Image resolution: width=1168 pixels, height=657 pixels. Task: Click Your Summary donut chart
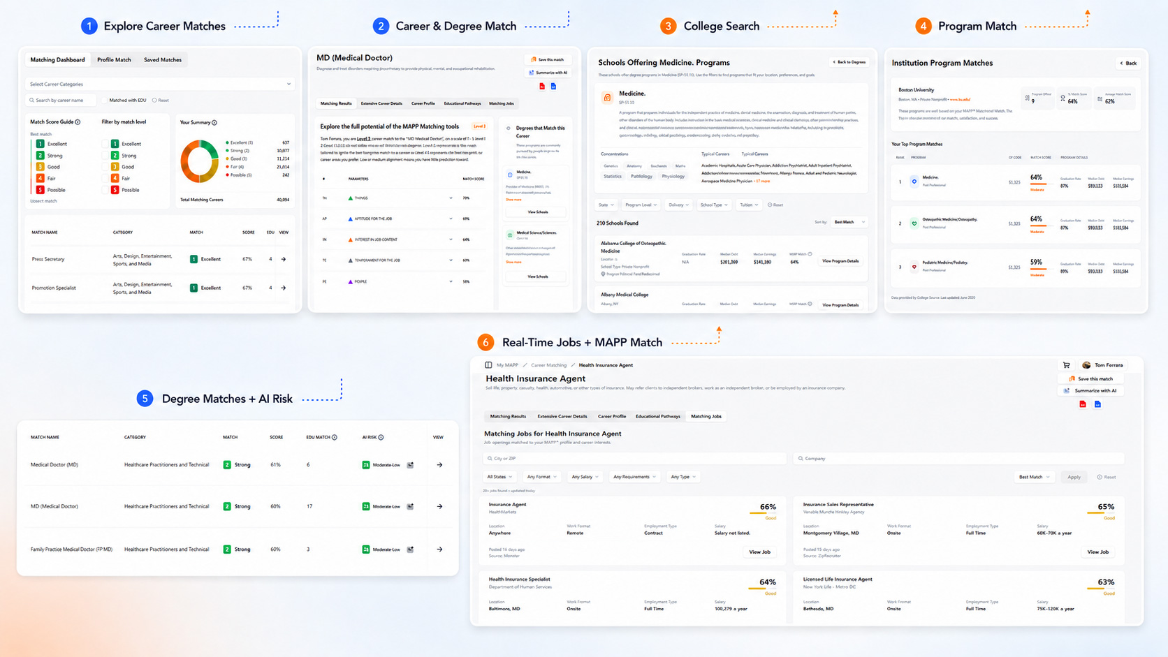[200, 161]
